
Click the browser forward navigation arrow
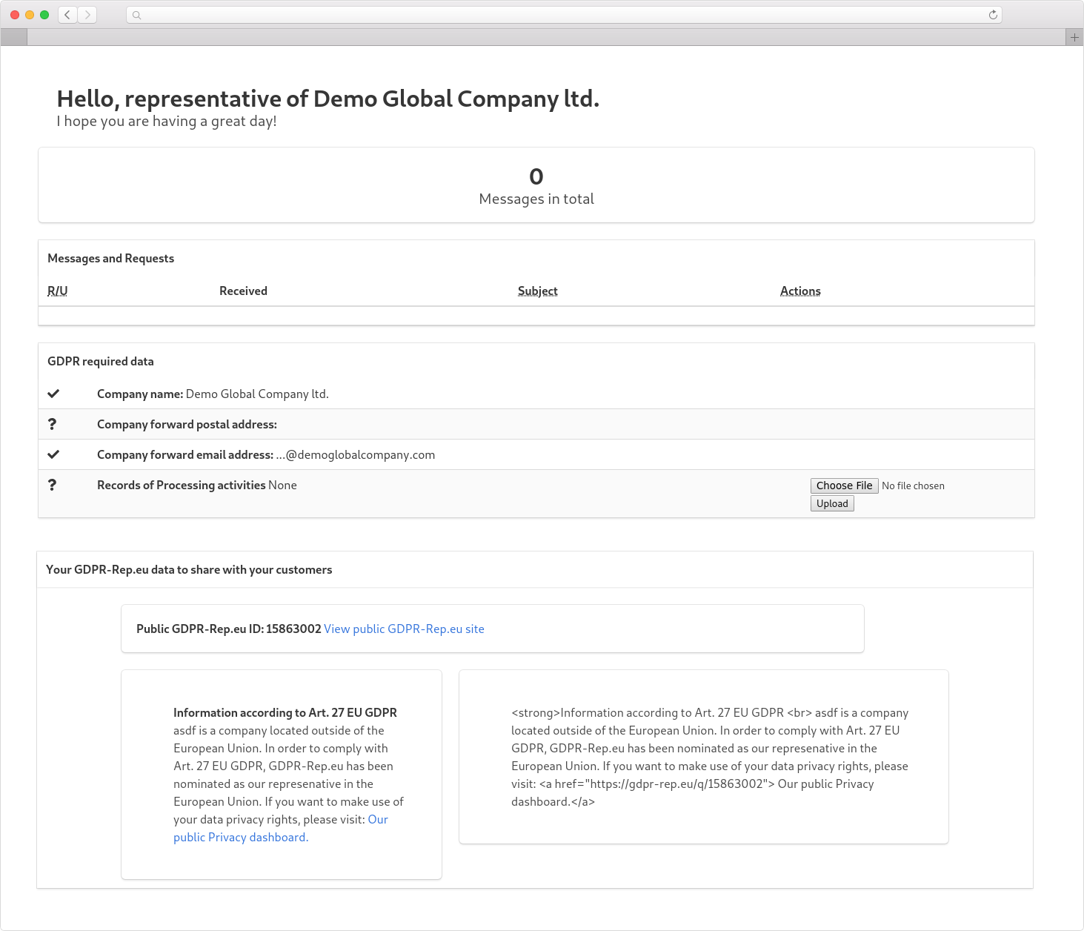[87, 14]
